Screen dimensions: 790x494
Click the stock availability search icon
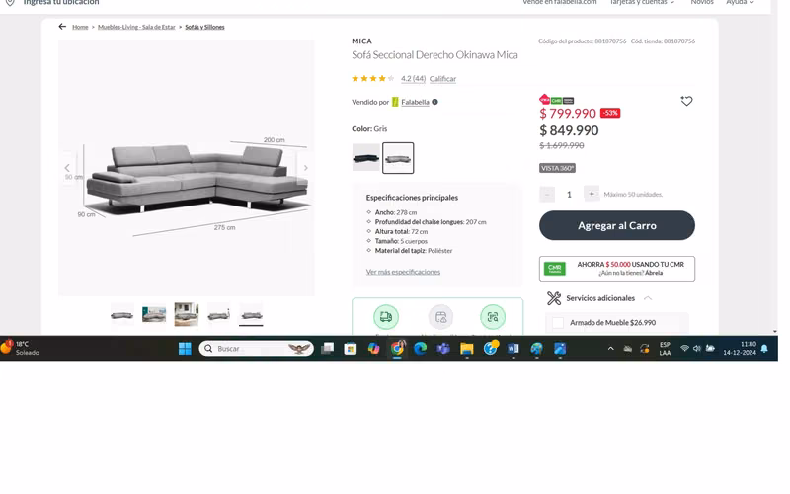click(x=493, y=316)
